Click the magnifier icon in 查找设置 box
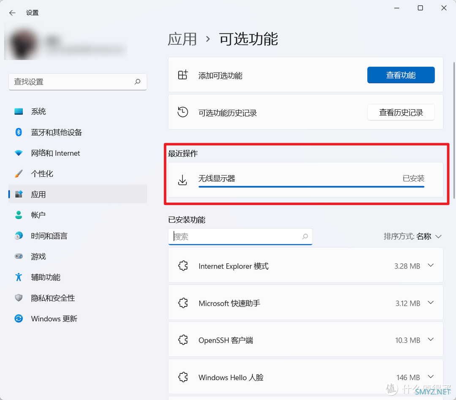 [138, 82]
